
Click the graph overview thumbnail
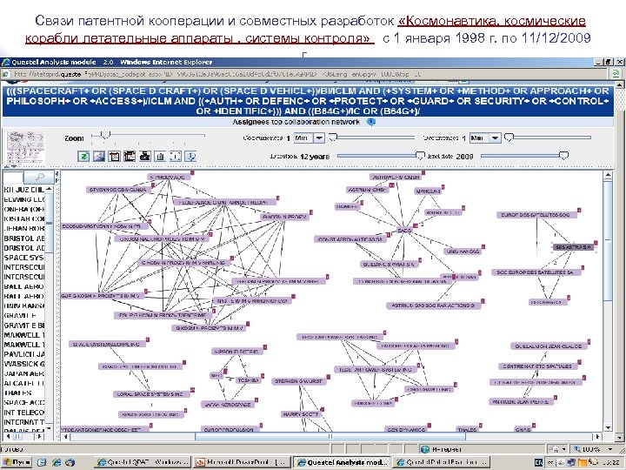click(x=25, y=147)
